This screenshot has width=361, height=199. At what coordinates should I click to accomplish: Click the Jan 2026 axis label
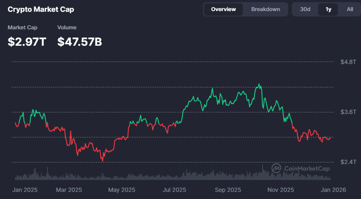coord(334,190)
